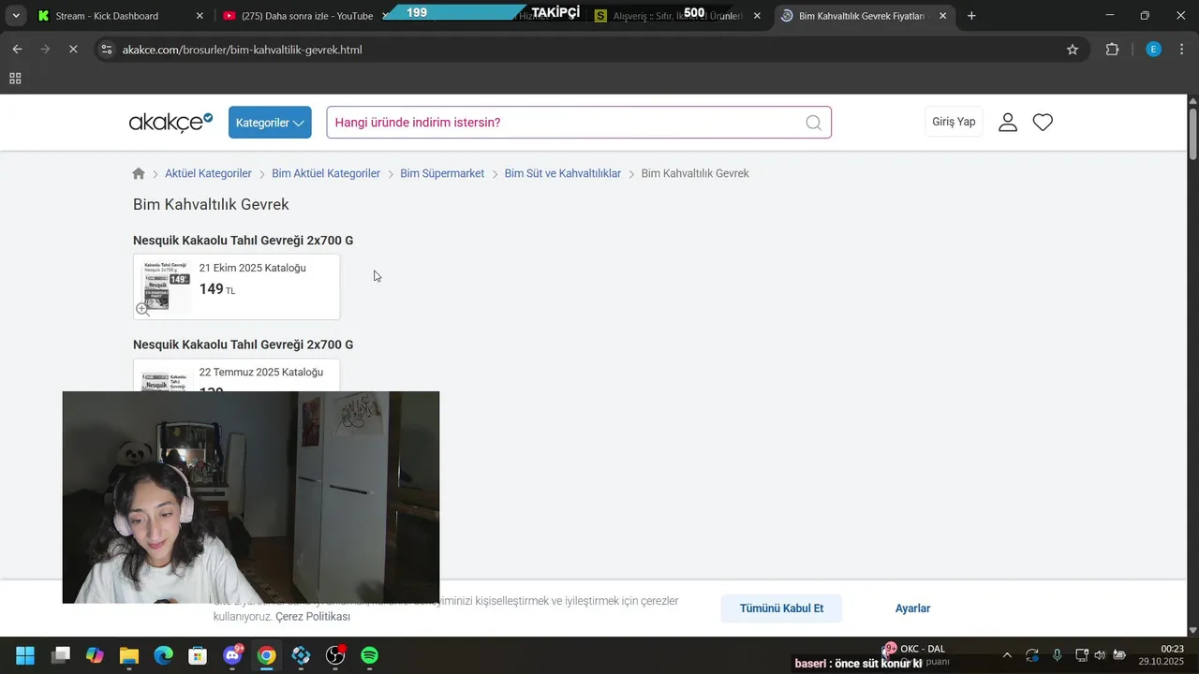
Task: Open Microsoft Store from the taskbar
Action: pos(198,655)
